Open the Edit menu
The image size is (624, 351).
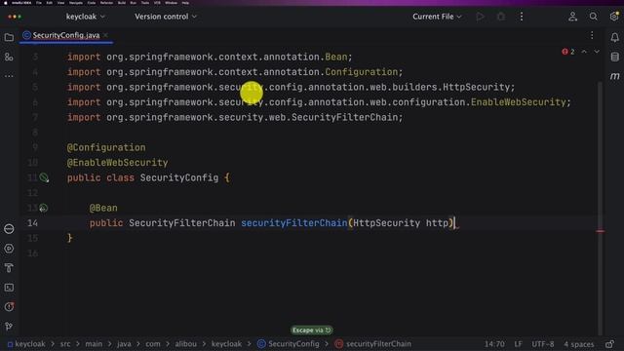(50, 3)
